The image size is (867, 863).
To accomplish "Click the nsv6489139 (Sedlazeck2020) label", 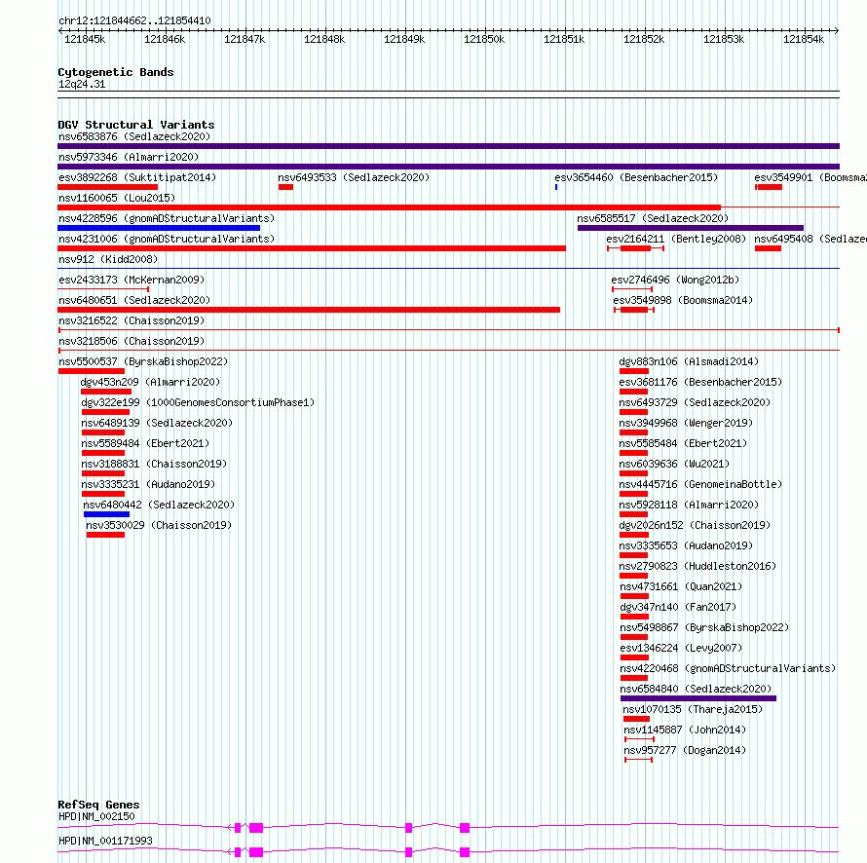I will coord(157,423).
